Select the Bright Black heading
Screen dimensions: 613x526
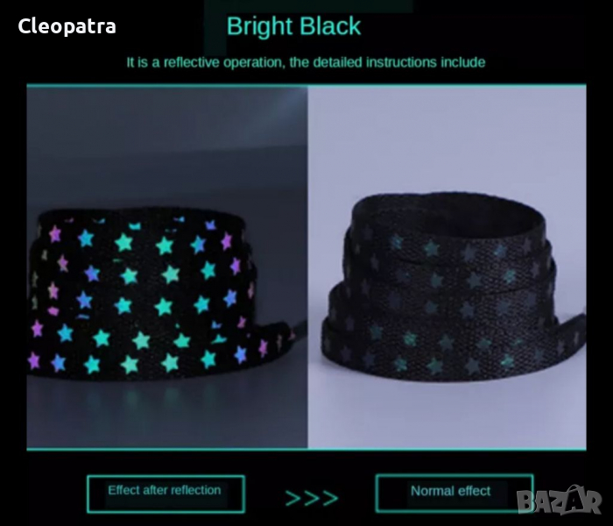[x=293, y=26]
